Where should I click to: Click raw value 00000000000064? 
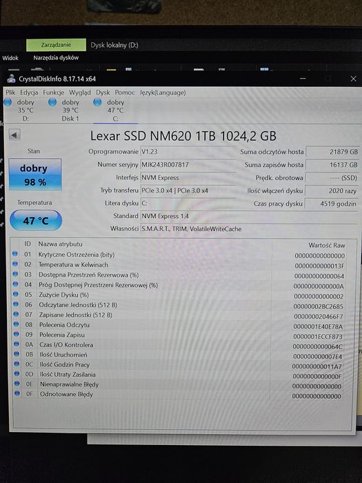click(319, 276)
